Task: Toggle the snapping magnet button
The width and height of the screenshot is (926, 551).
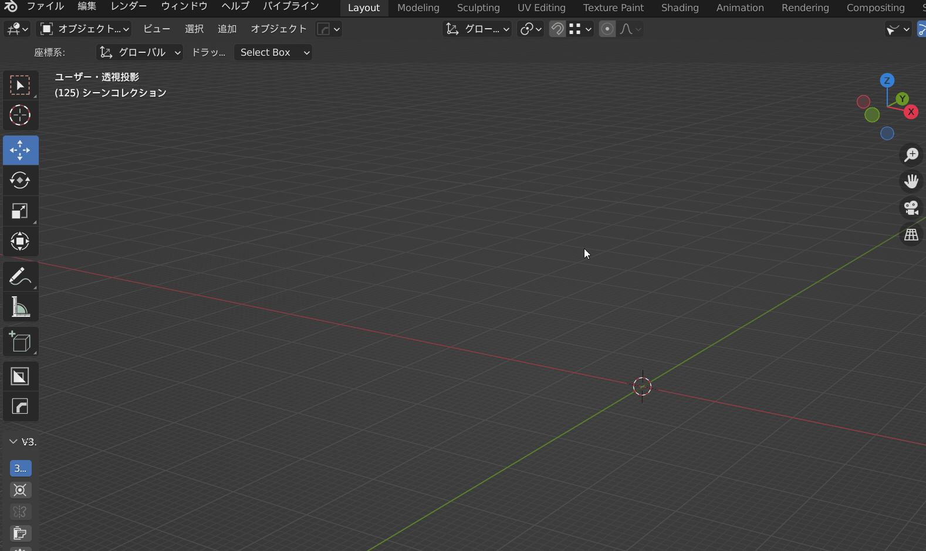Action: pyautogui.click(x=557, y=29)
